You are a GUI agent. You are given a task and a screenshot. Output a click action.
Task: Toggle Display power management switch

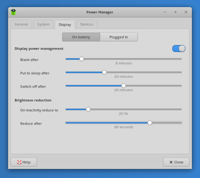pos(179,49)
